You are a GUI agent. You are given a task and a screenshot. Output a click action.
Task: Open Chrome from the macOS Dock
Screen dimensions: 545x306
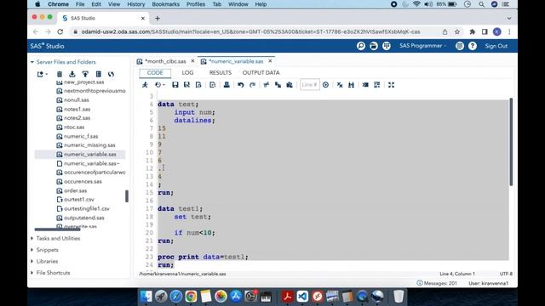click(191, 297)
